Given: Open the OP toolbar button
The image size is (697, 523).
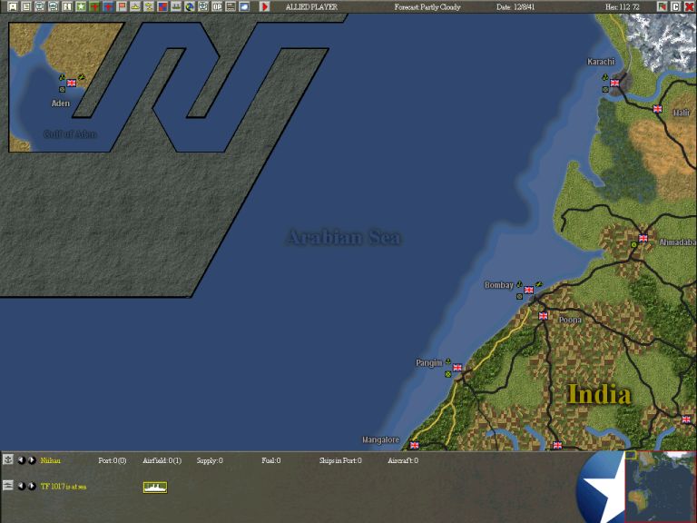Looking at the screenshot, I should 217,6.
